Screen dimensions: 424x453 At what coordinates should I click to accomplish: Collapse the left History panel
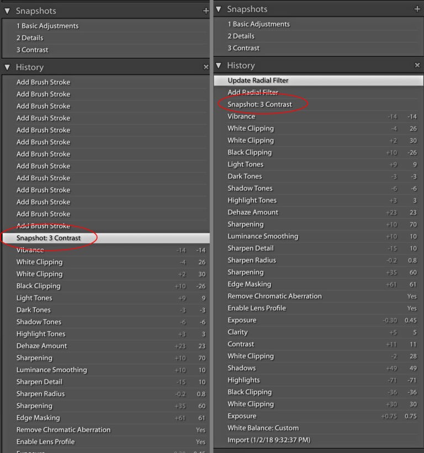pos(8,67)
